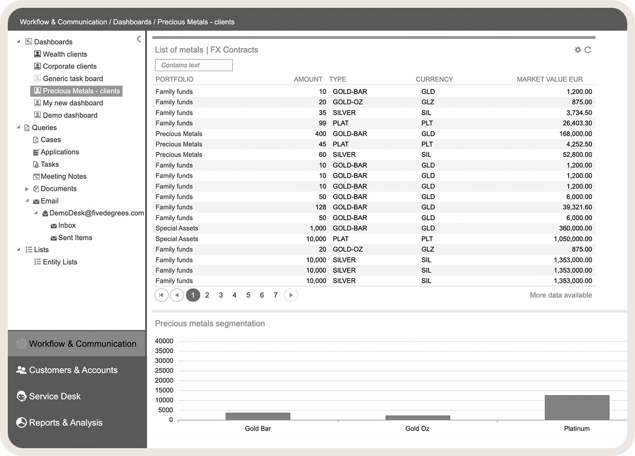Open the Service Desk section
The image size is (635, 456).
point(55,397)
